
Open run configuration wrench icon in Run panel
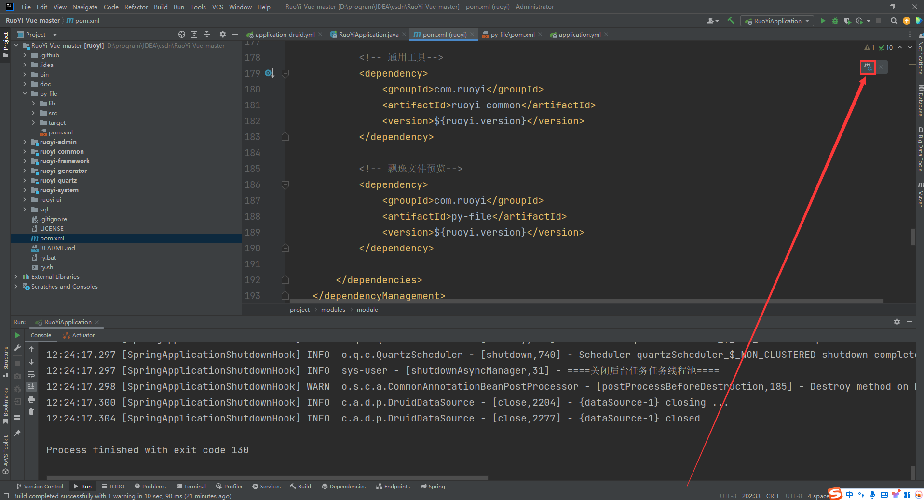[x=17, y=348]
